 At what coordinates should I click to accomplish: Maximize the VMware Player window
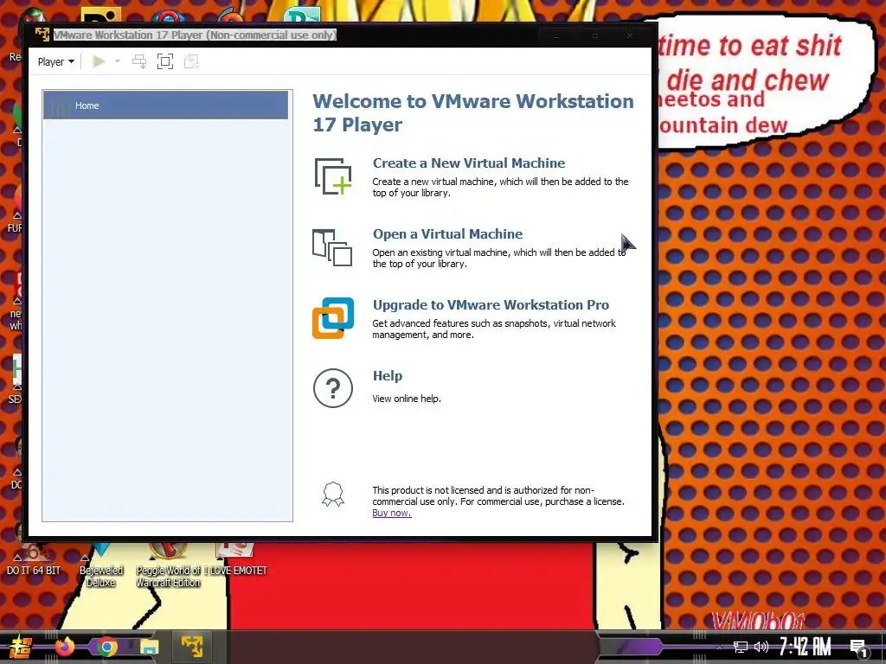click(594, 35)
